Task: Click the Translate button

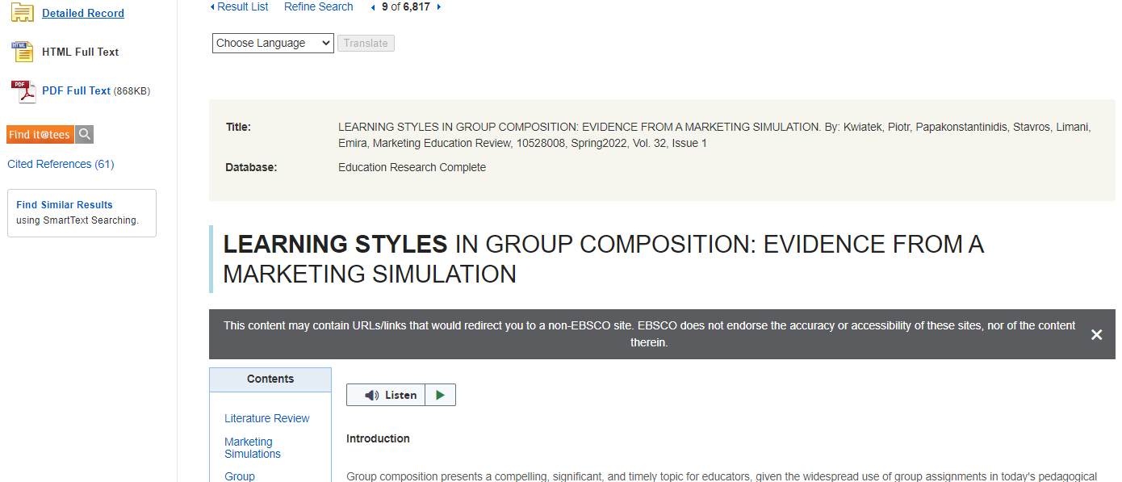Action: pyautogui.click(x=366, y=43)
